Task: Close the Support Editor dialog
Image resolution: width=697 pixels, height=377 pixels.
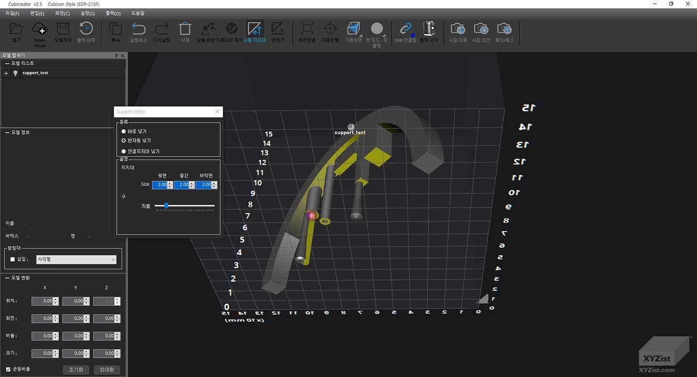Action: pos(217,112)
